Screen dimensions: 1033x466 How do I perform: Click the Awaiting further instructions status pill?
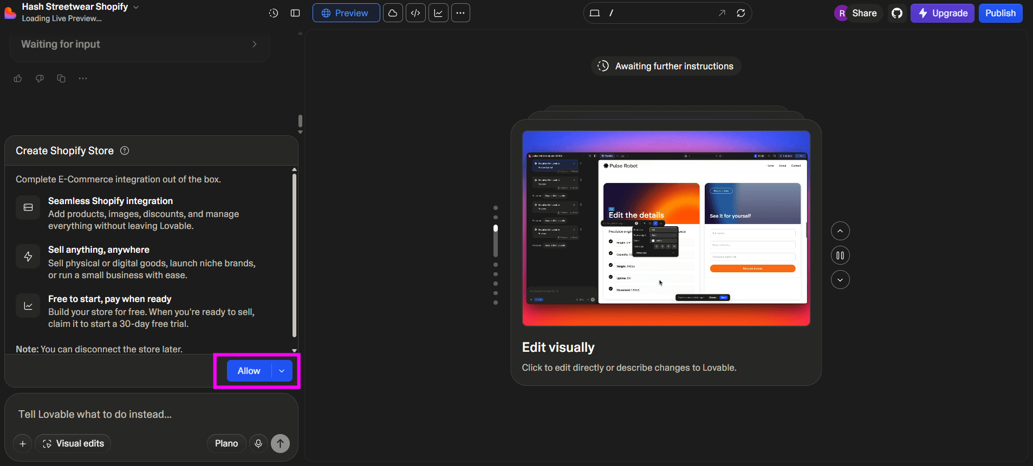tap(666, 66)
